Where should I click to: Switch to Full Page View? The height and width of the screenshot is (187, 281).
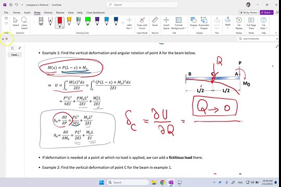[x=251, y=23]
